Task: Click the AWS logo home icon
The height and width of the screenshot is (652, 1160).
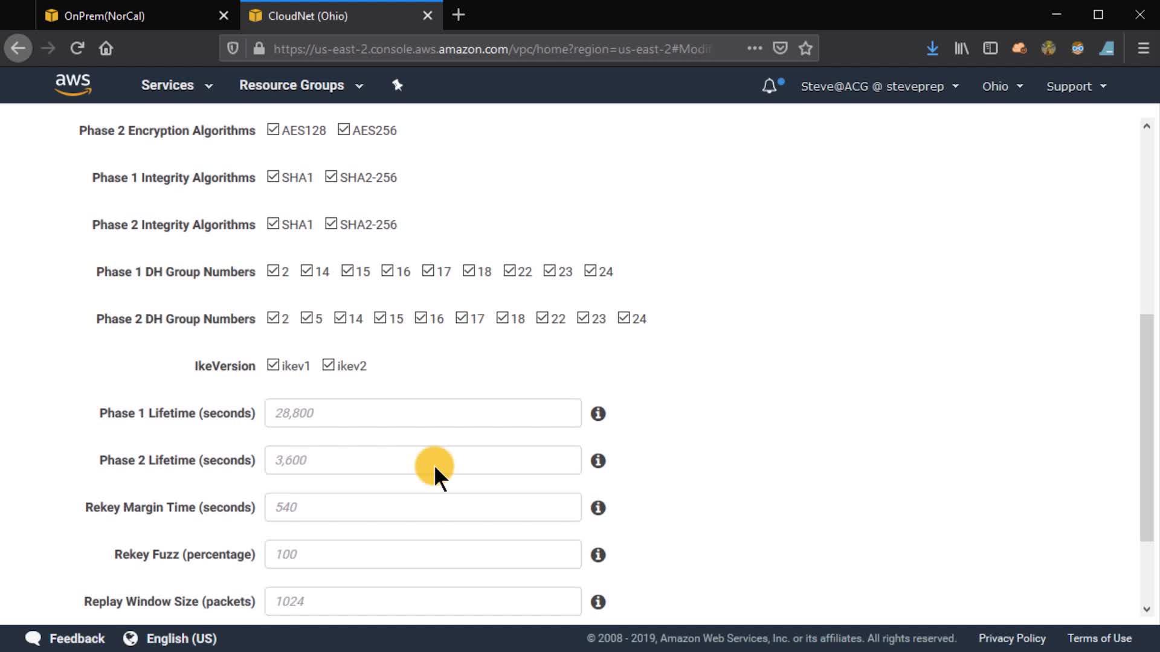Action: [x=72, y=85]
